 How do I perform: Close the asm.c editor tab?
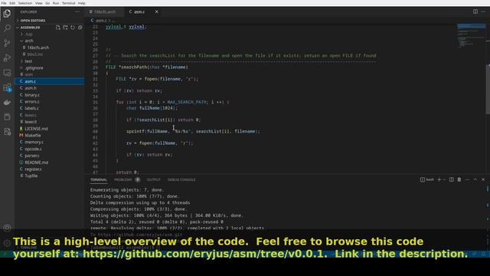click(x=156, y=11)
